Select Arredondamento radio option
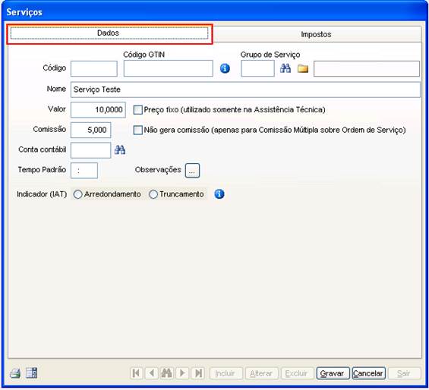 click(x=77, y=194)
